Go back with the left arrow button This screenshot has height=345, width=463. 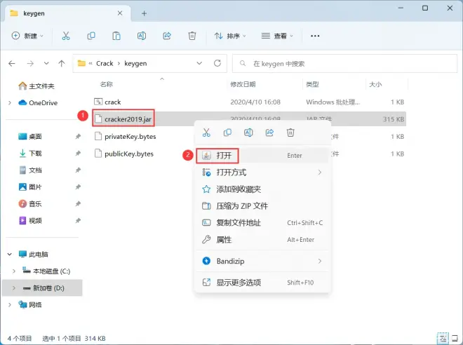coord(12,63)
